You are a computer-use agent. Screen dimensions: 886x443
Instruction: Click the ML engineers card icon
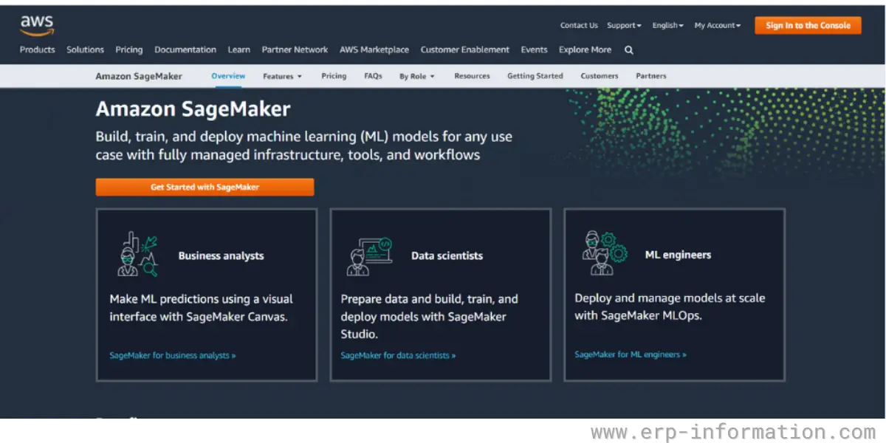604,253
